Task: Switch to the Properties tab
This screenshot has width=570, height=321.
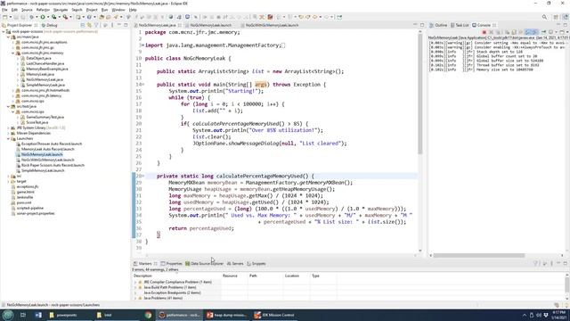Action: click(171, 264)
